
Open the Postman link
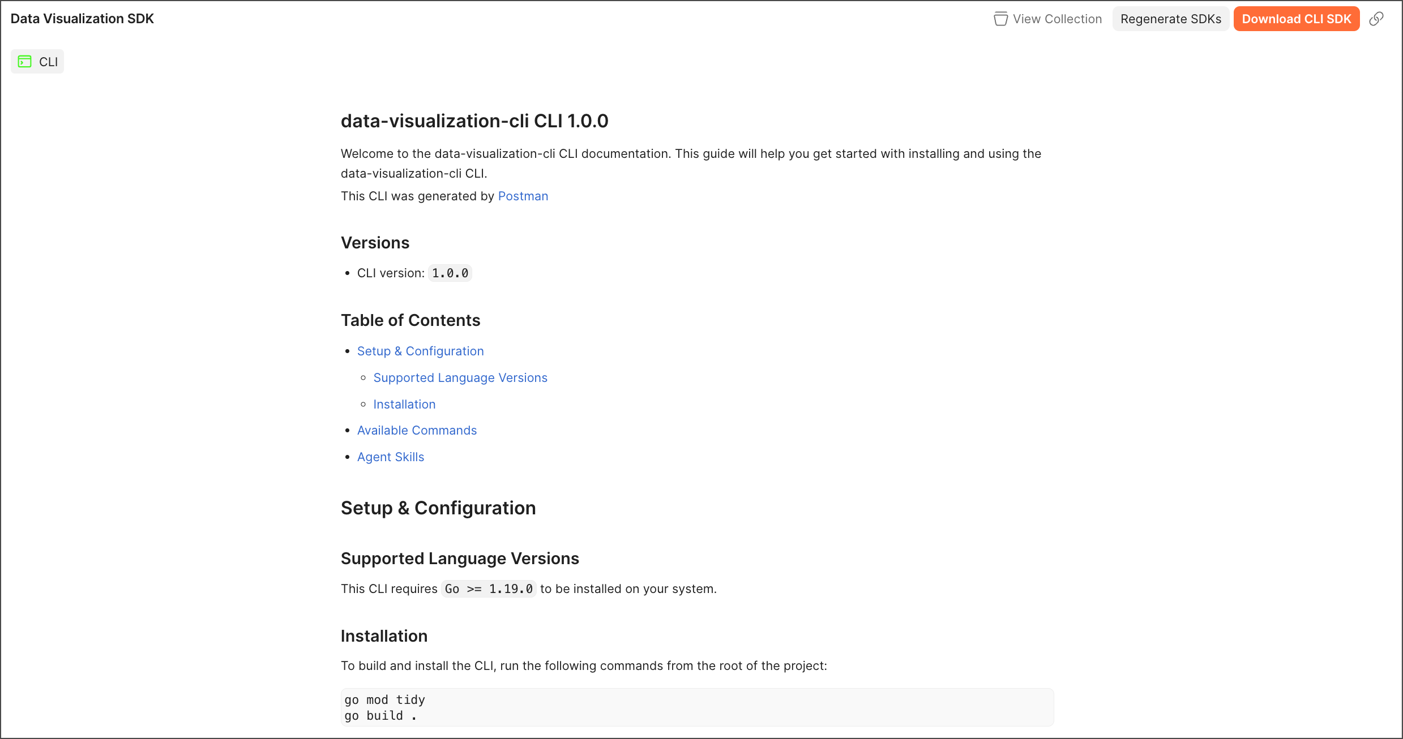[523, 196]
